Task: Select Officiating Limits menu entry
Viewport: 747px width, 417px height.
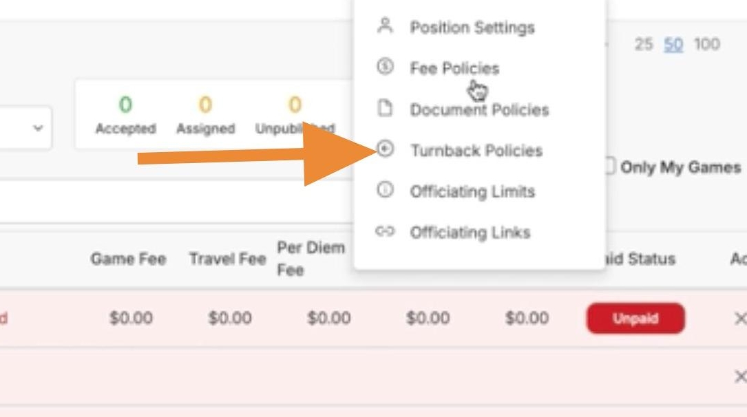Action: click(x=472, y=191)
